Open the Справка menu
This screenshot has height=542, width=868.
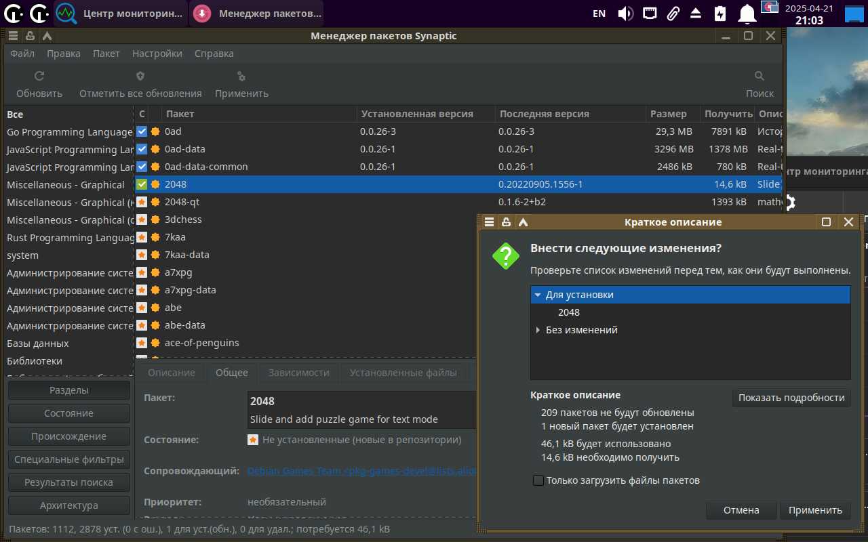pos(214,54)
